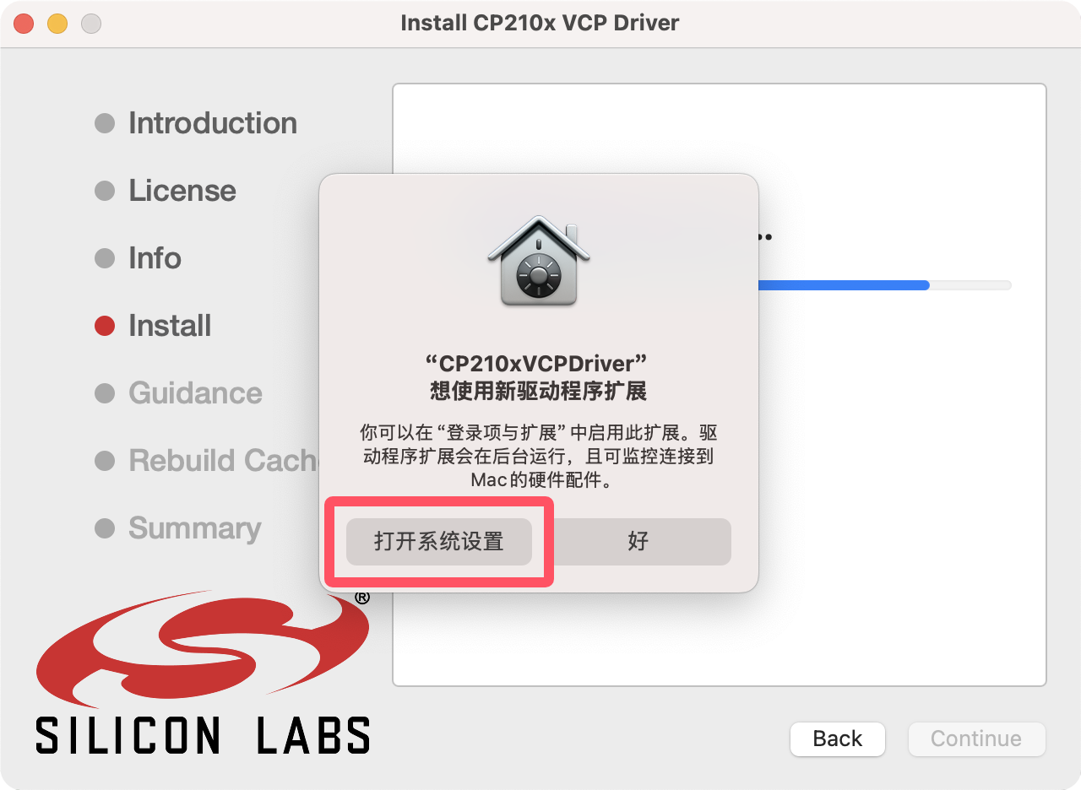Select the License step bullet

point(105,191)
